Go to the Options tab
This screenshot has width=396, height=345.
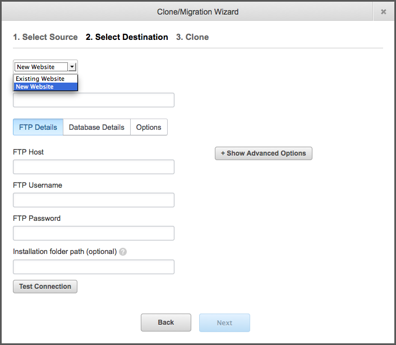tap(149, 127)
